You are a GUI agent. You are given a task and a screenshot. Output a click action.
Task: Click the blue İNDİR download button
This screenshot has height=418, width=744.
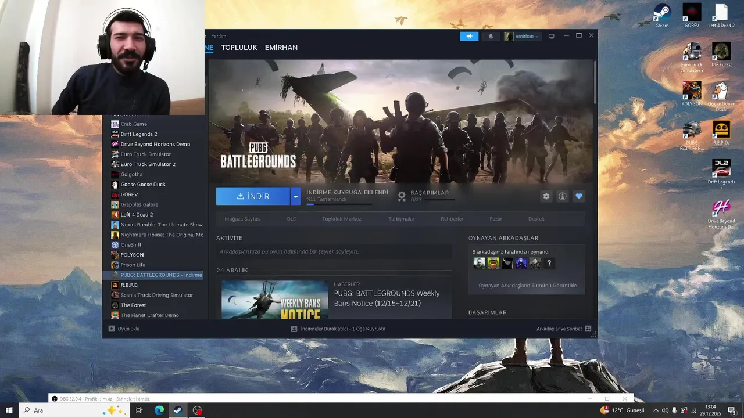[x=253, y=196]
